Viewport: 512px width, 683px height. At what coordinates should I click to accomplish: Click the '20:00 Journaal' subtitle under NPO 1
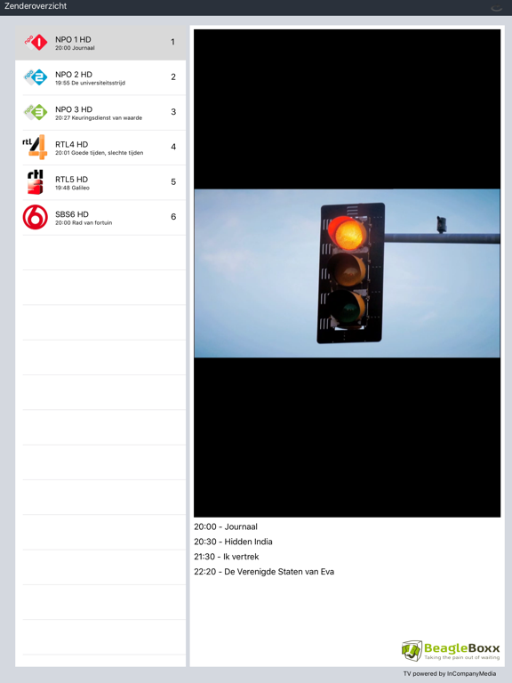(75, 48)
